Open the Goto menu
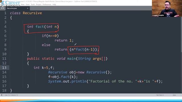The height and width of the screenshot is (102, 182). click(x=28, y=5)
